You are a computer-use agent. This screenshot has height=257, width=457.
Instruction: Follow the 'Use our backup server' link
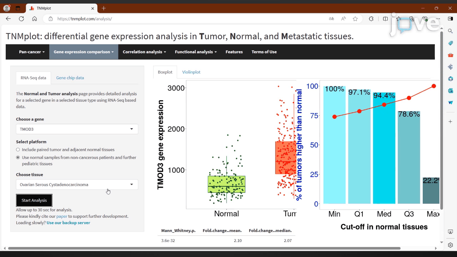(68, 223)
